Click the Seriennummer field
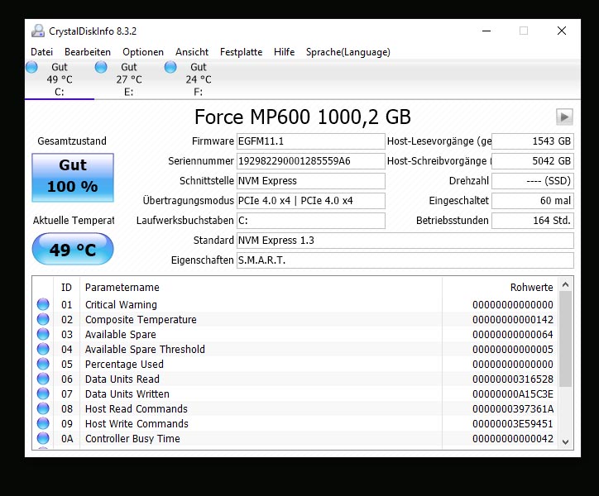 [x=310, y=161]
